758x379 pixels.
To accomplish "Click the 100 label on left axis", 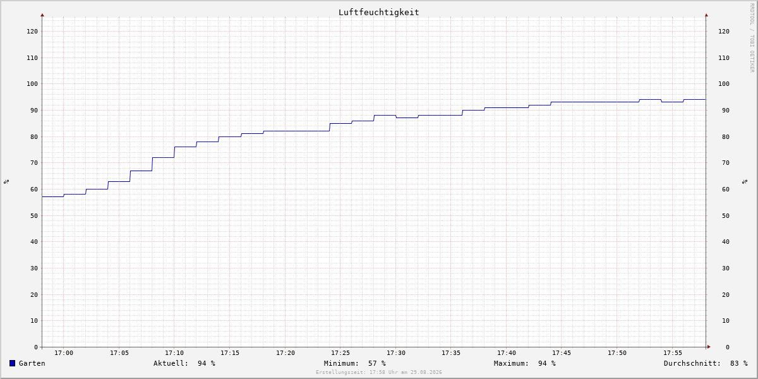I will [32, 84].
